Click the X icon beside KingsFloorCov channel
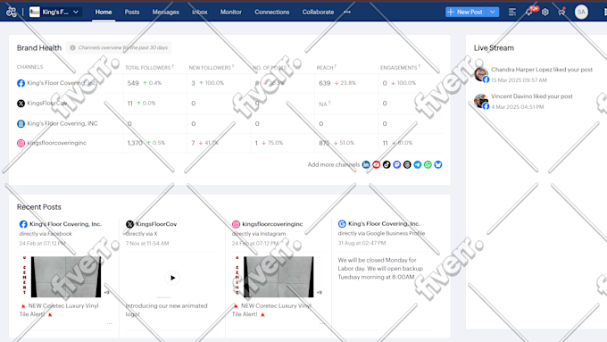 click(21, 104)
